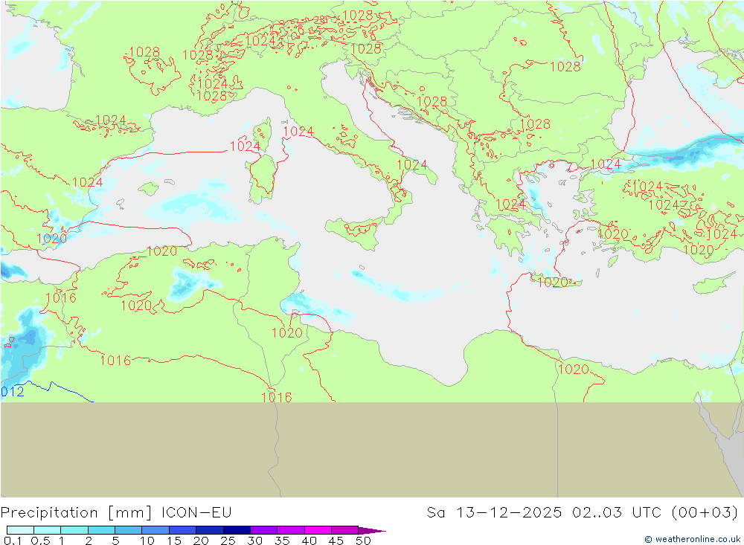Screen dimensions: 744x545
Task: Click the legend value '10'
Action: click(x=147, y=541)
